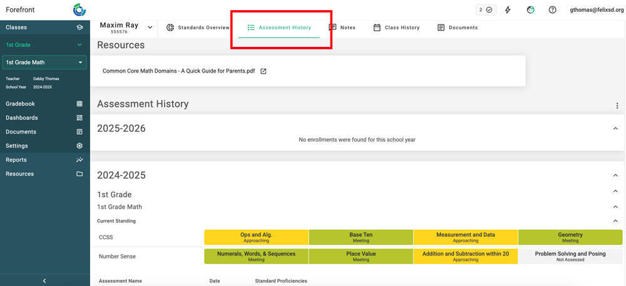Collapse the 2025-2026 school year section
The height and width of the screenshot is (286, 626).
(615, 129)
